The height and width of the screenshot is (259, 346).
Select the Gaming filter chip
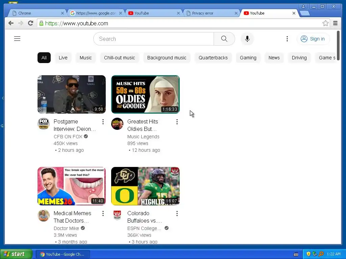point(248,58)
